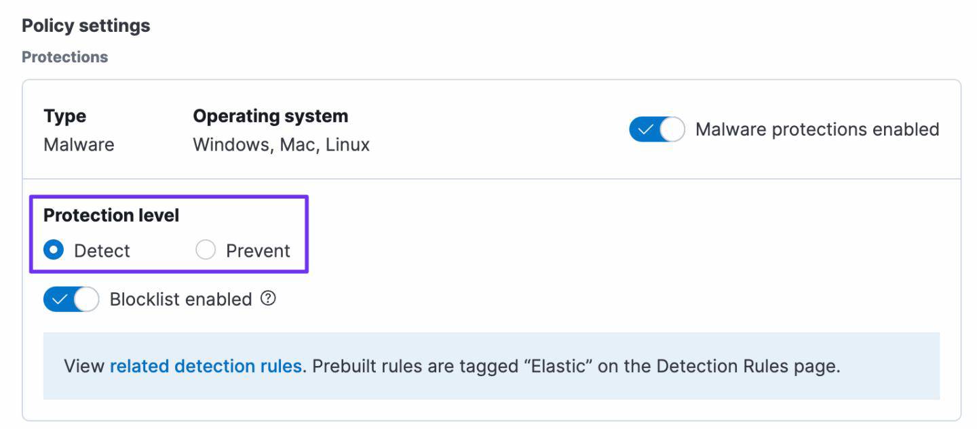Click the checkmark inside Malware protections switch
This screenshot has width=977, height=429.
[x=645, y=129]
